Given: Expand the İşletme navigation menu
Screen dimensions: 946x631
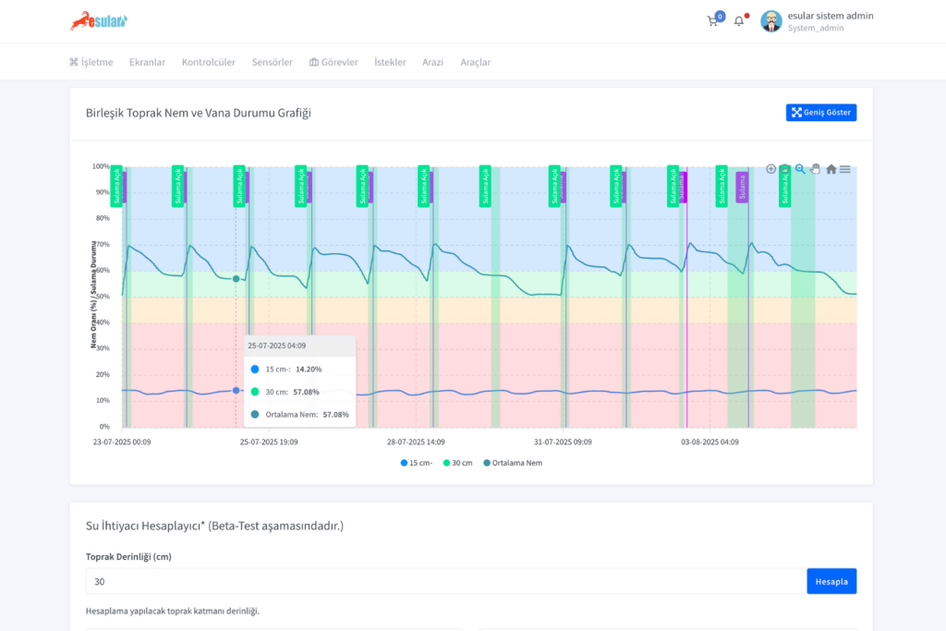Looking at the screenshot, I should point(91,62).
